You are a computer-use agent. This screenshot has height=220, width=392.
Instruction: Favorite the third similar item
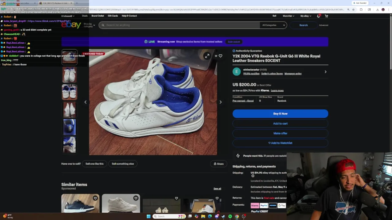point(176,198)
